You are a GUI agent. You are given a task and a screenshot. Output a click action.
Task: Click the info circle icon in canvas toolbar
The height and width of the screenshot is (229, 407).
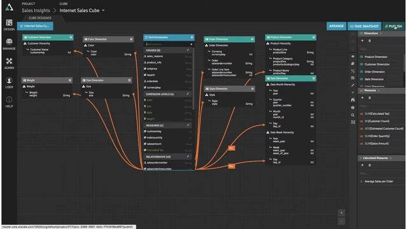353,108
